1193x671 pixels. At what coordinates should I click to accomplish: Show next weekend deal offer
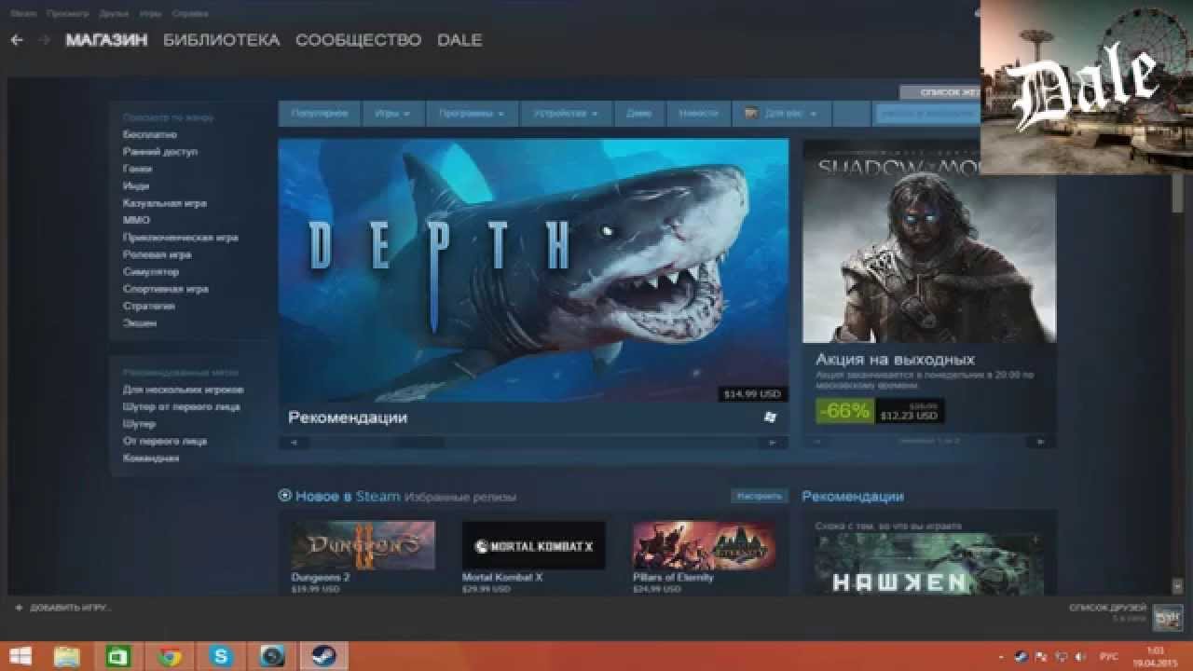(x=1040, y=441)
